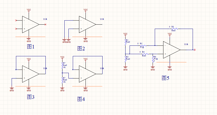Image resolution: width=217 pixels, height=115 pixels.
Task: Click the 图1 caption text
Action: (x=31, y=47)
